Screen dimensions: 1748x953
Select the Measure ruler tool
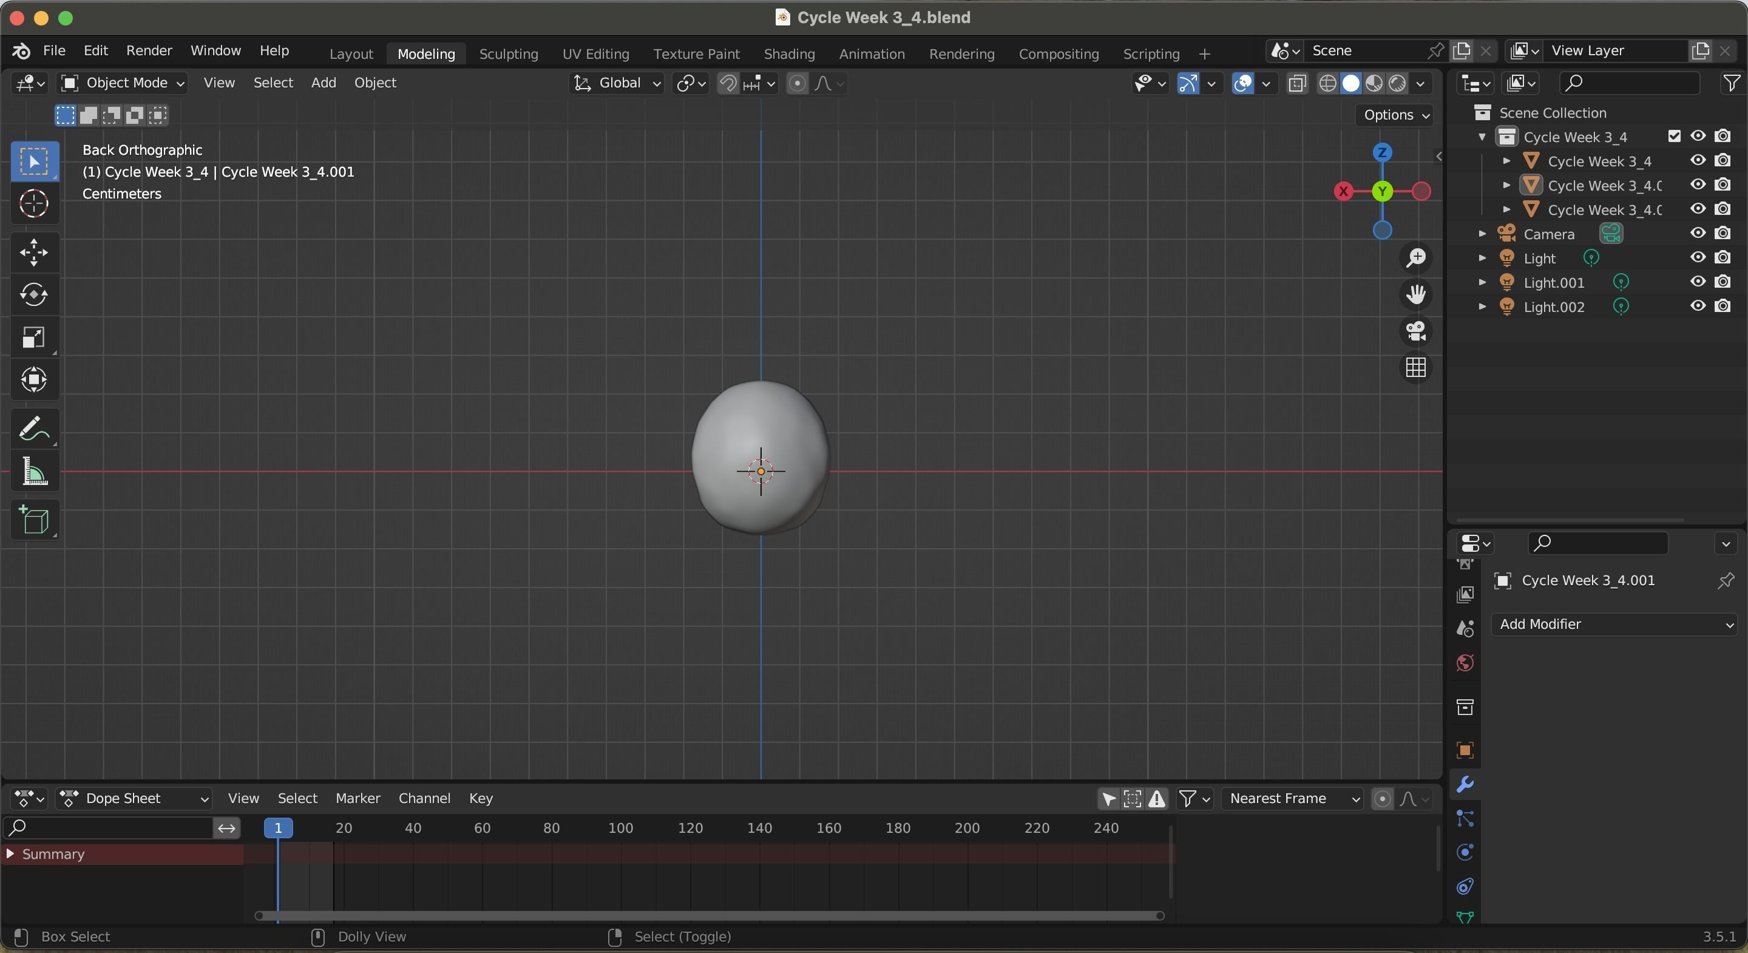coord(34,471)
